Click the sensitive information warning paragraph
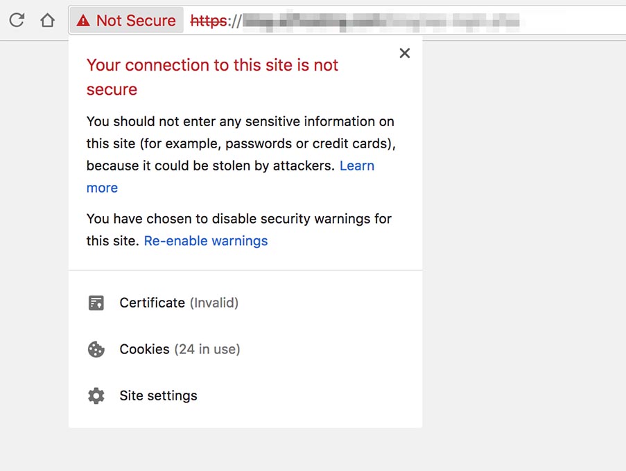Screen dimensions: 626x471 (240, 143)
